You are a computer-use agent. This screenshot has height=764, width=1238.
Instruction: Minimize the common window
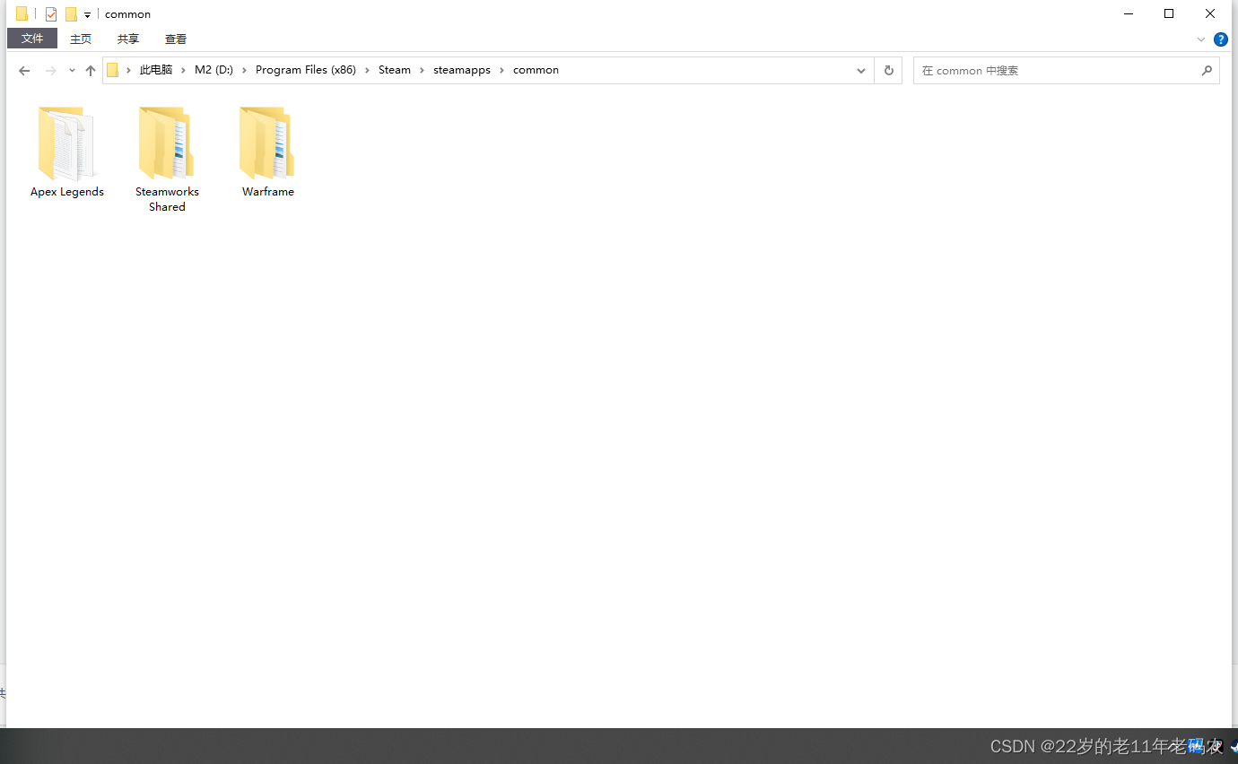(x=1128, y=13)
